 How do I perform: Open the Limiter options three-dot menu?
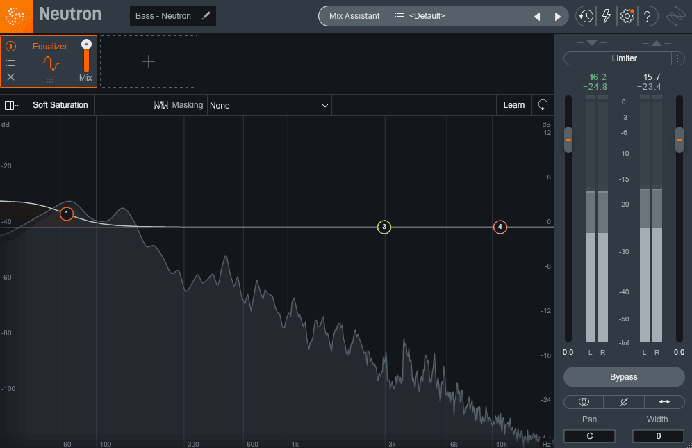point(677,58)
